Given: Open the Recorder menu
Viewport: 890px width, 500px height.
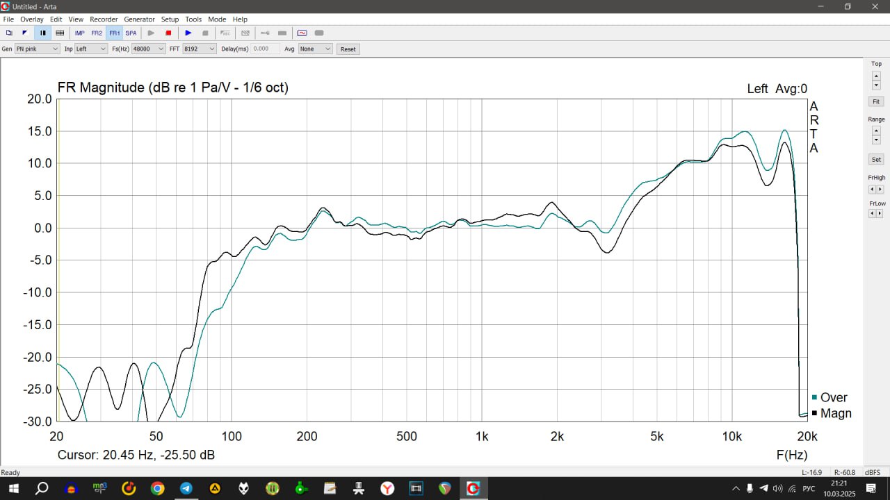Looking at the screenshot, I should [104, 19].
